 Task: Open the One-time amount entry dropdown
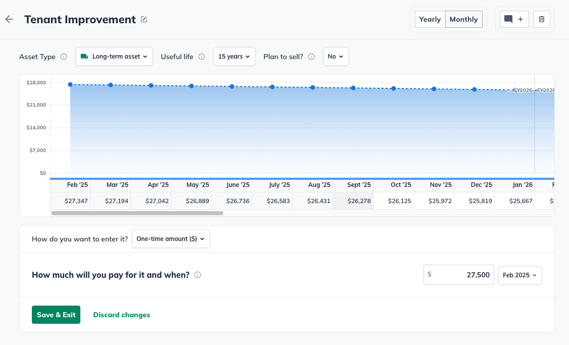point(170,239)
